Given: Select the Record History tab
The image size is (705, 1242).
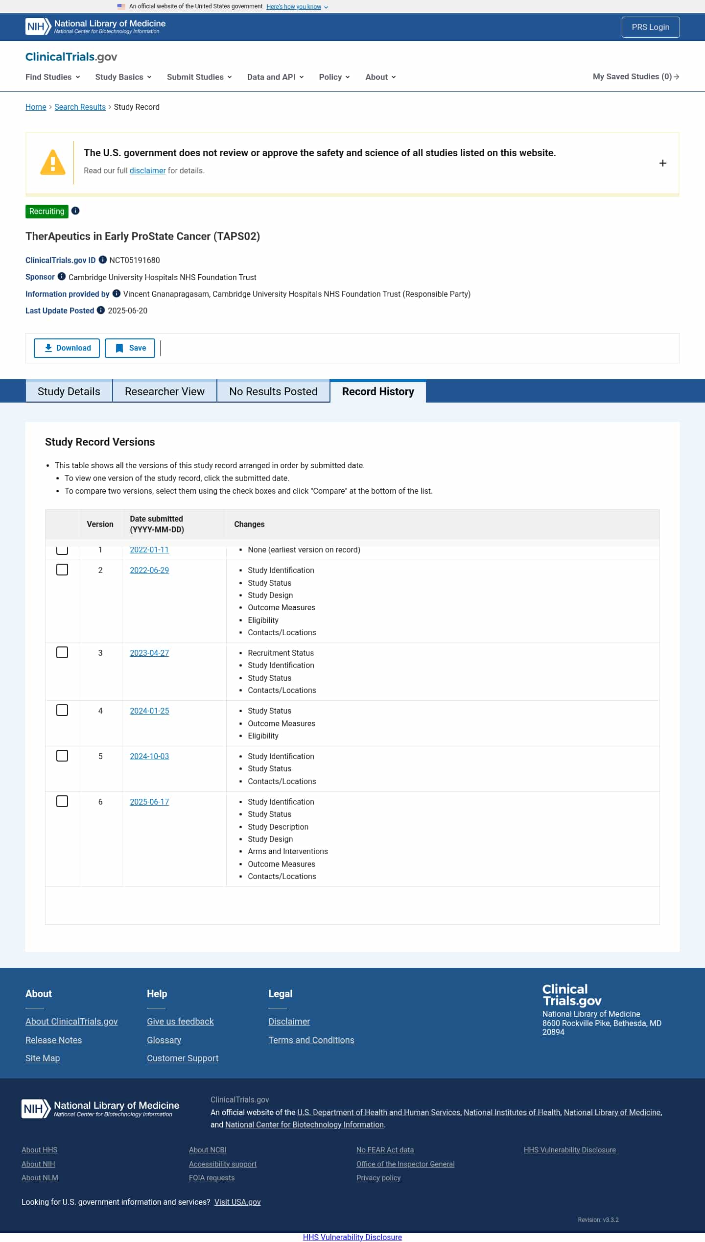Looking at the screenshot, I should (x=378, y=391).
